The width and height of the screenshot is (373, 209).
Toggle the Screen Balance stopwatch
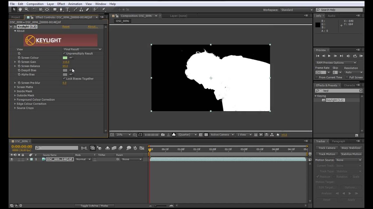[x=19, y=66]
